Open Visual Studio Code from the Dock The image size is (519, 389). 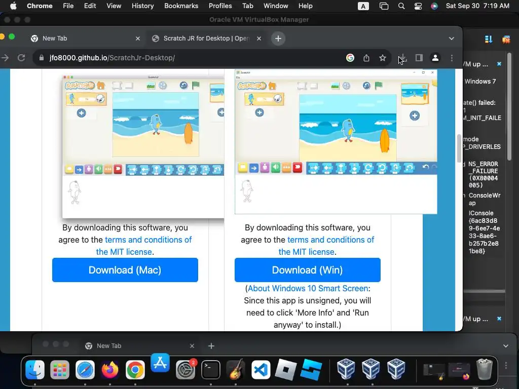261,369
